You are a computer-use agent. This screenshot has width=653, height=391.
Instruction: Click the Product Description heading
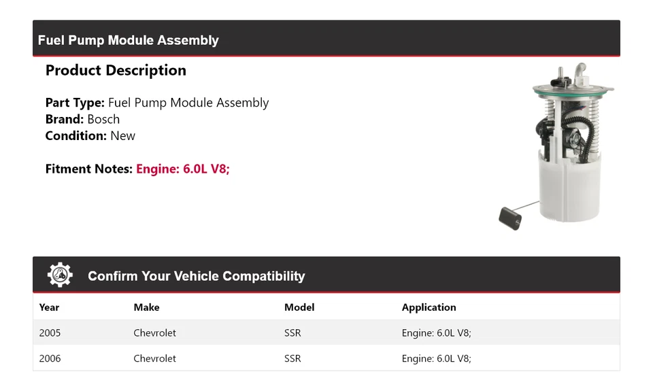116,71
